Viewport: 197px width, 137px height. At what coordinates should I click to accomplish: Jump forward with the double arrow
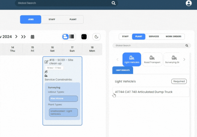23,37
